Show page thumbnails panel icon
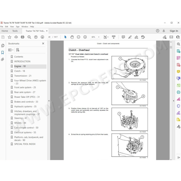 (3, 46)
